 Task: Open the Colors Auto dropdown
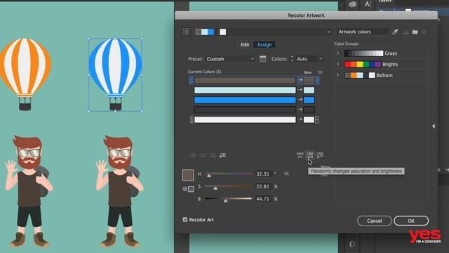click(x=309, y=59)
